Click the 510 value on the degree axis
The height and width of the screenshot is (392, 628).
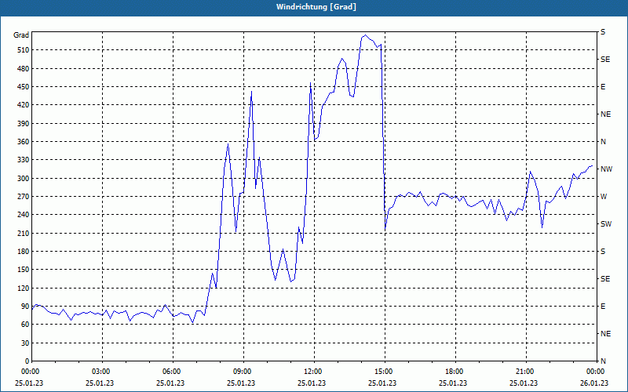point(23,50)
